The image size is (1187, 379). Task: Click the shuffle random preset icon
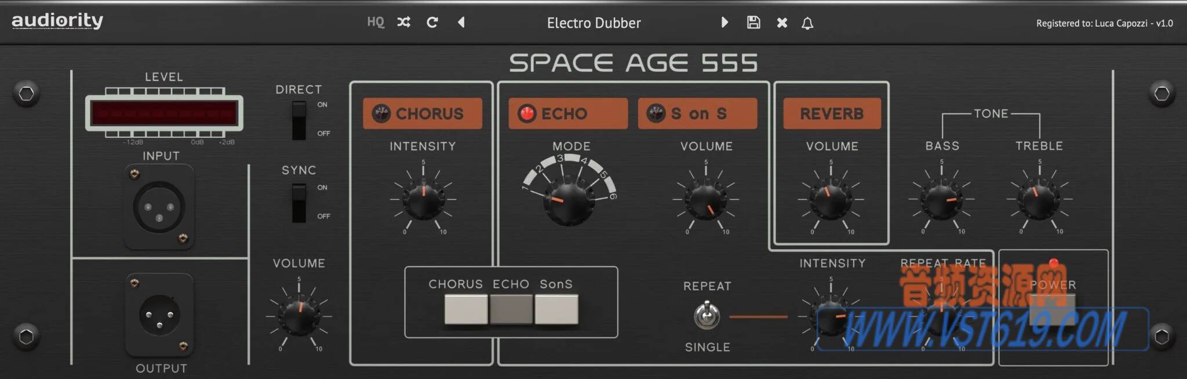coord(404,22)
